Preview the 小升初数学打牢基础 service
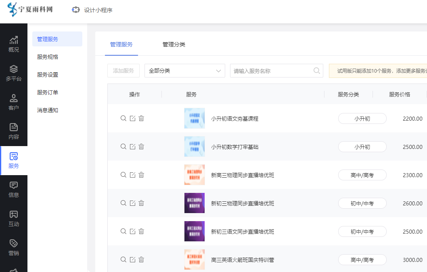 (123, 146)
